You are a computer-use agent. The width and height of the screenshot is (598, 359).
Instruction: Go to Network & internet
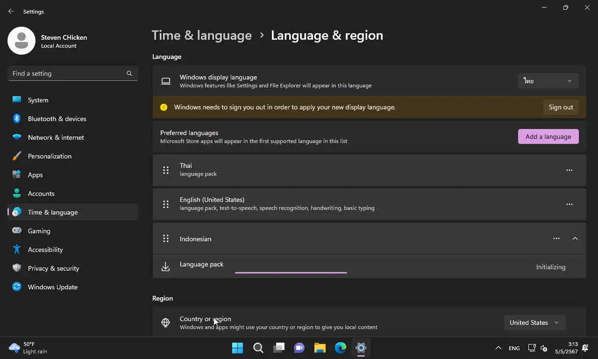pyautogui.click(x=73, y=137)
